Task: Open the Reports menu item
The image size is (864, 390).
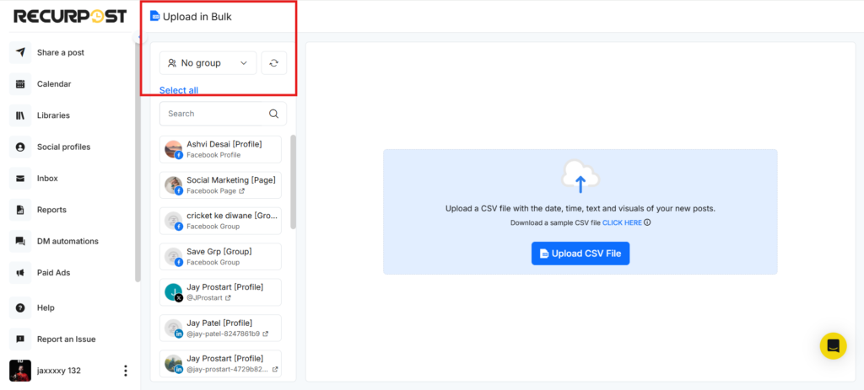Action: (51, 210)
